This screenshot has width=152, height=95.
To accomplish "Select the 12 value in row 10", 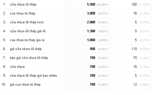I will pos(135,84).
